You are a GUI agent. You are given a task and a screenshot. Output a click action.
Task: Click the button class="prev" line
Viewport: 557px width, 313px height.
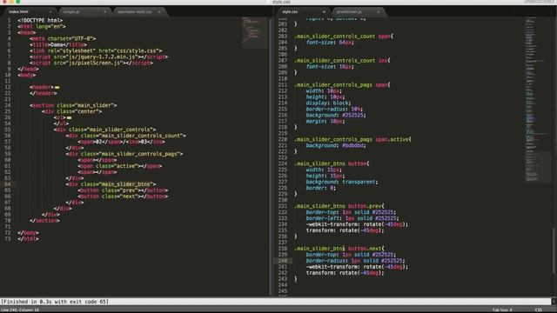(123, 190)
